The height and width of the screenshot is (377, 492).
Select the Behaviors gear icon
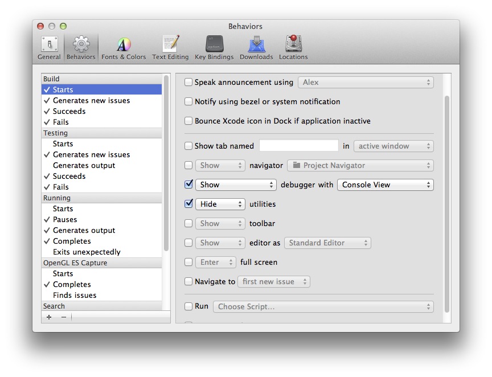81,44
